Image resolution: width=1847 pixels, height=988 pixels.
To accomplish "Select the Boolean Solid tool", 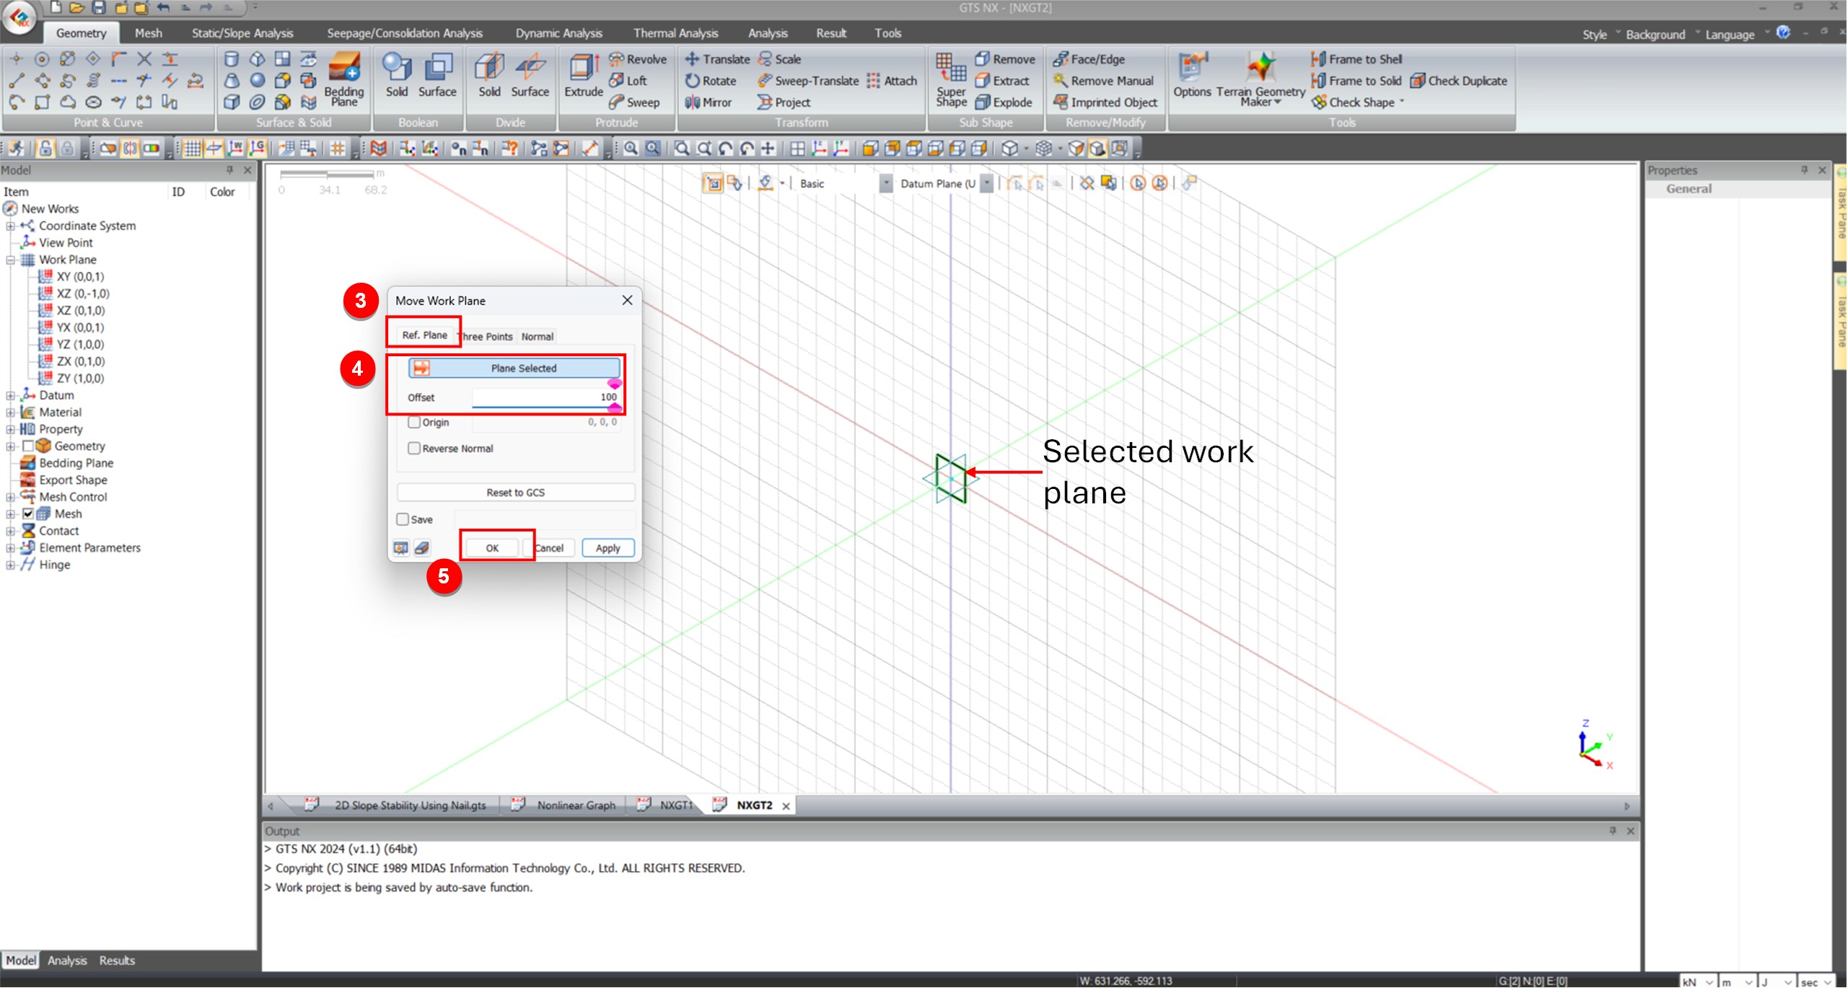I will (x=397, y=75).
